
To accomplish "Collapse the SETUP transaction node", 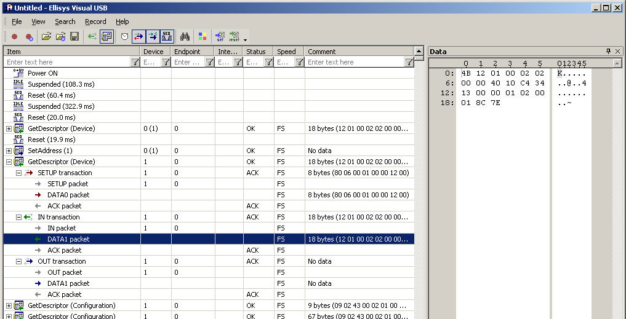I will (18, 173).
